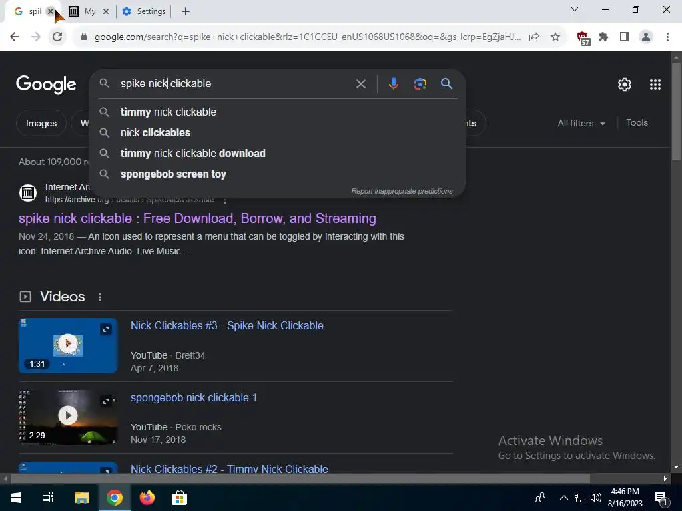Open the clock showing 4:46 PM
682x511 pixels.
tap(625, 498)
